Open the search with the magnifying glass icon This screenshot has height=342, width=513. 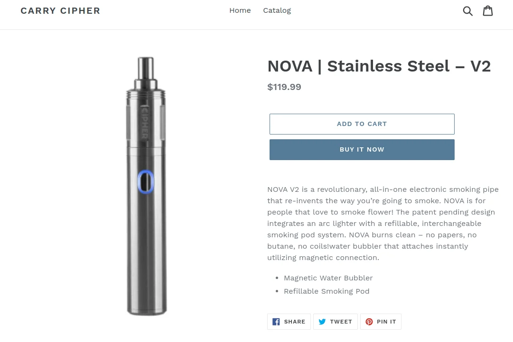point(468,10)
